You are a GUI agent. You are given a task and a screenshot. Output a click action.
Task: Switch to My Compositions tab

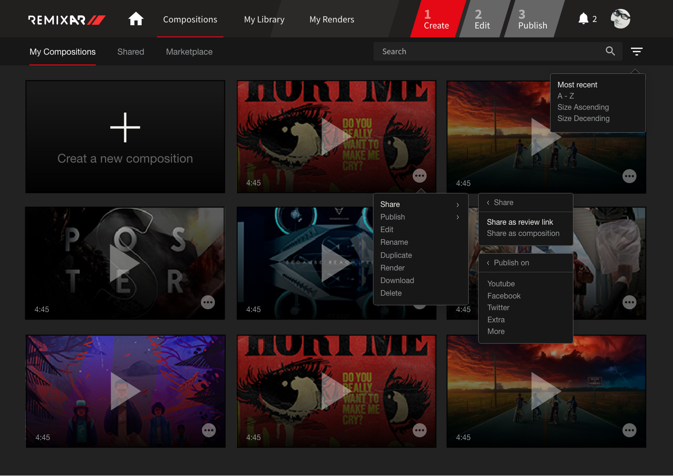point(63,52)
